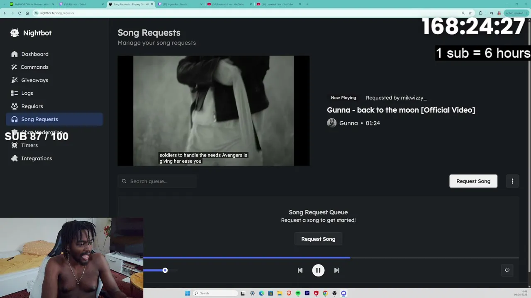Open the browser extensions puzzle icon
Image resolution: width=531 pixels, height=298 pixels.
[481, 13]
